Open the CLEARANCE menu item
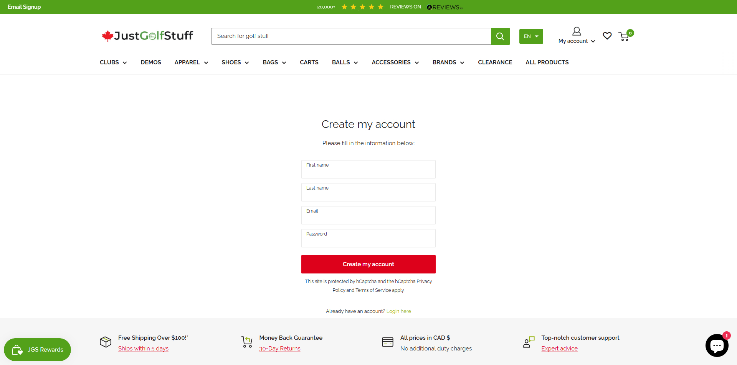Image resolution: width=737 pixels, height=365 pixels. [495, 62]
